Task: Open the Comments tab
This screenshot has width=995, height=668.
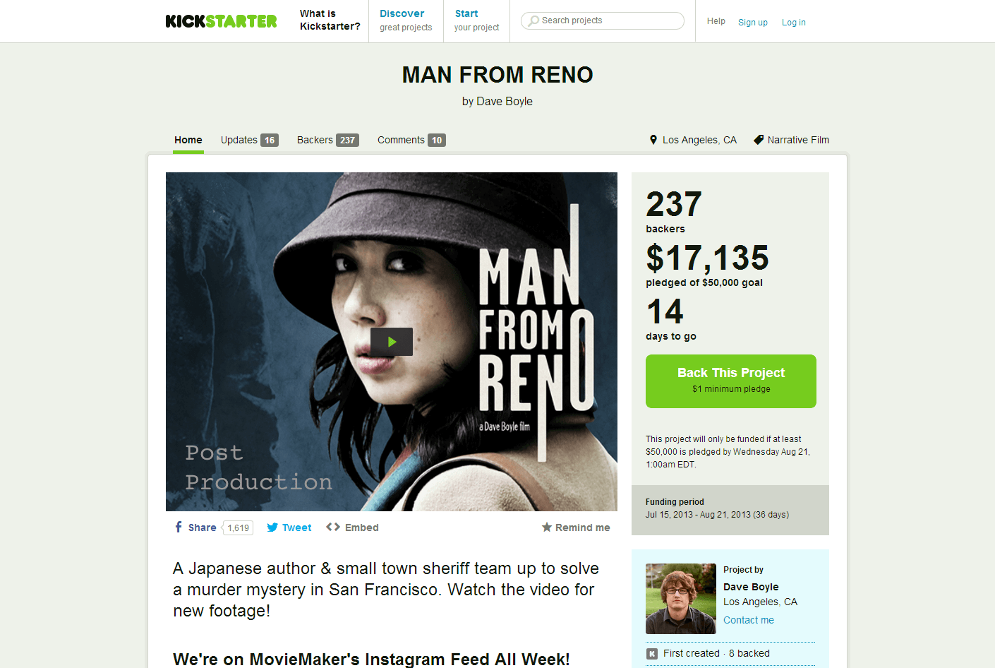Action: point(411,140)
